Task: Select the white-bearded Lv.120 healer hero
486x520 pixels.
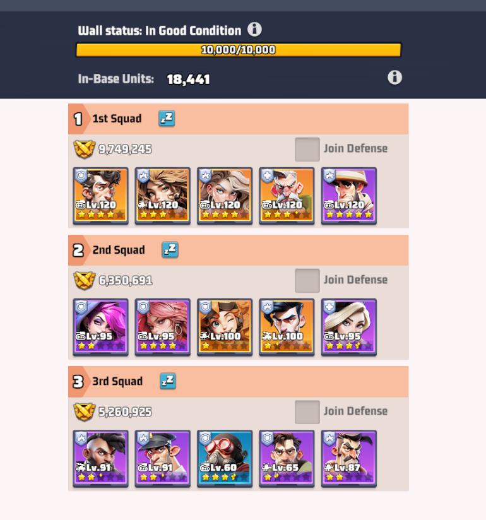Action: pos(287,196)
